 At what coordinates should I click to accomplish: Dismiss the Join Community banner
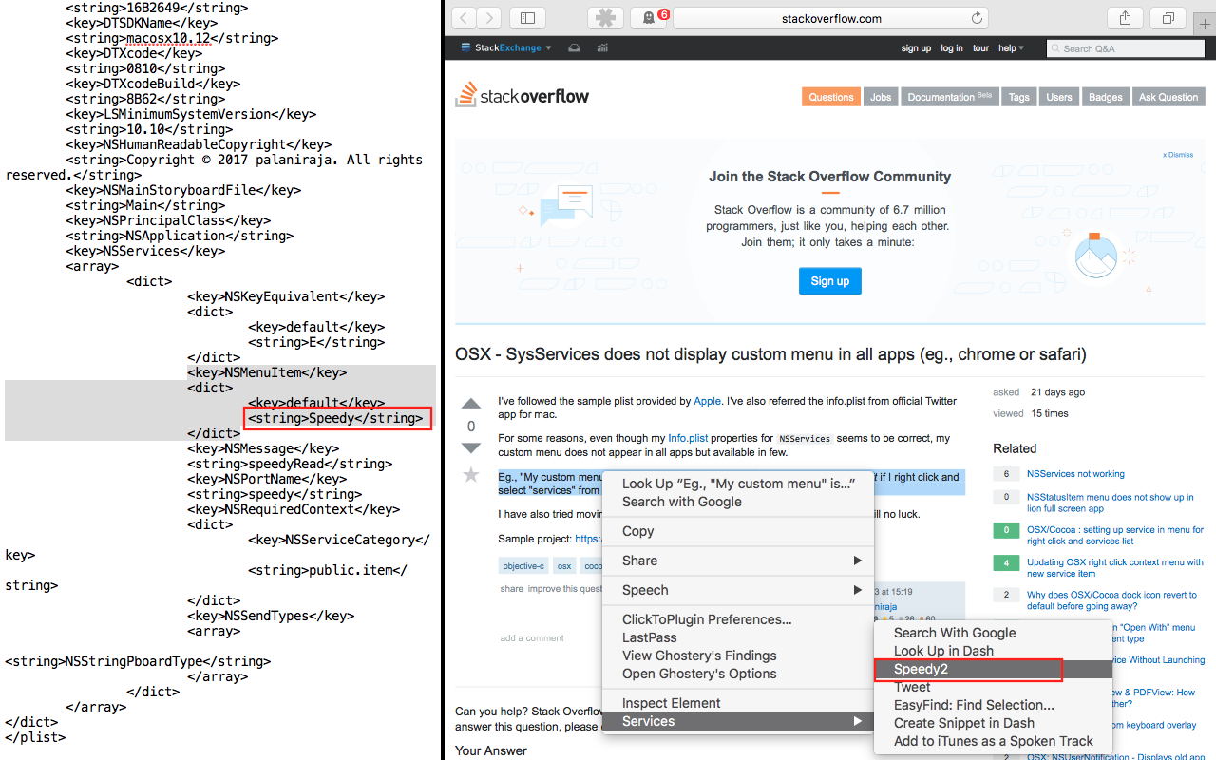click(1178, 154)
